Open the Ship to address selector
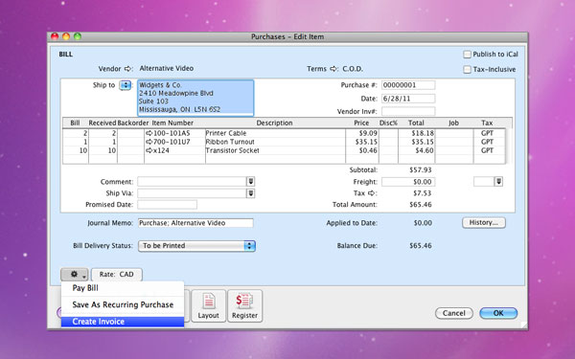 (x=126, y=85)
